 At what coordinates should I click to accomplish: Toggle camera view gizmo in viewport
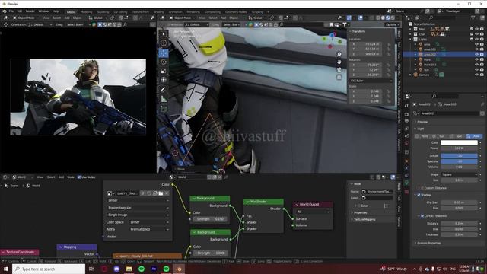click(x=339, y=69)
